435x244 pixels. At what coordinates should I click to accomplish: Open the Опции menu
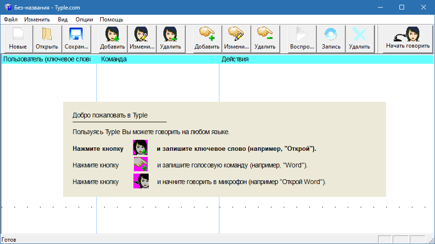84,20
